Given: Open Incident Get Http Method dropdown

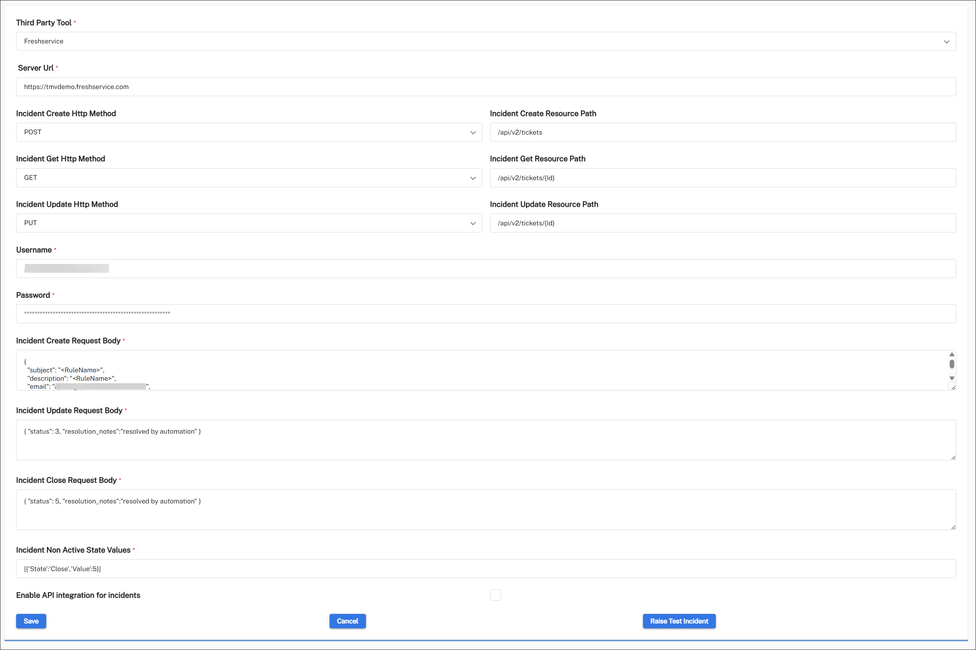Looking at the screenshot, I should [249, 178].
